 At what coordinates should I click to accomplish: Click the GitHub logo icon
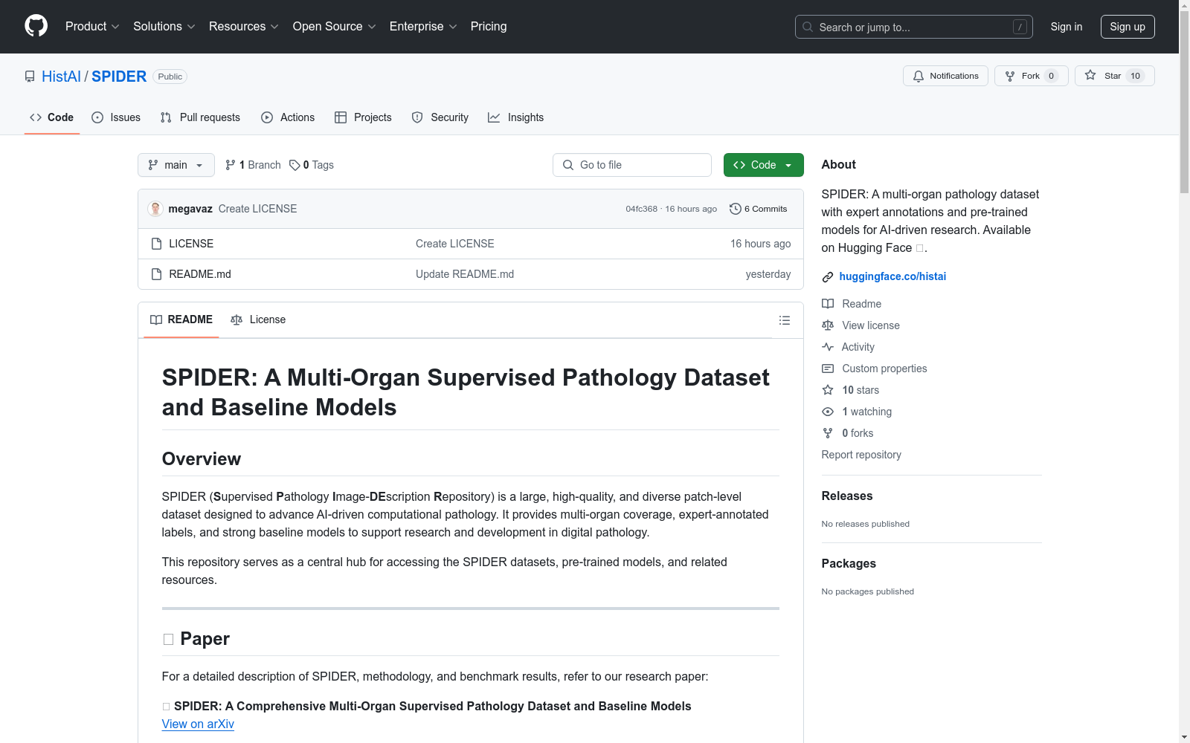pos(36,26)
